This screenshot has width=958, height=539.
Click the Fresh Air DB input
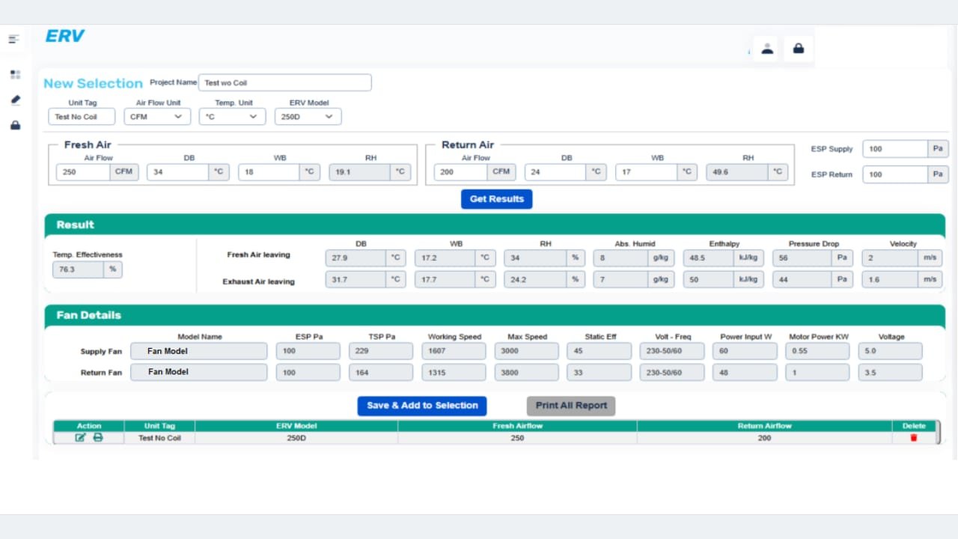[178, 172]
